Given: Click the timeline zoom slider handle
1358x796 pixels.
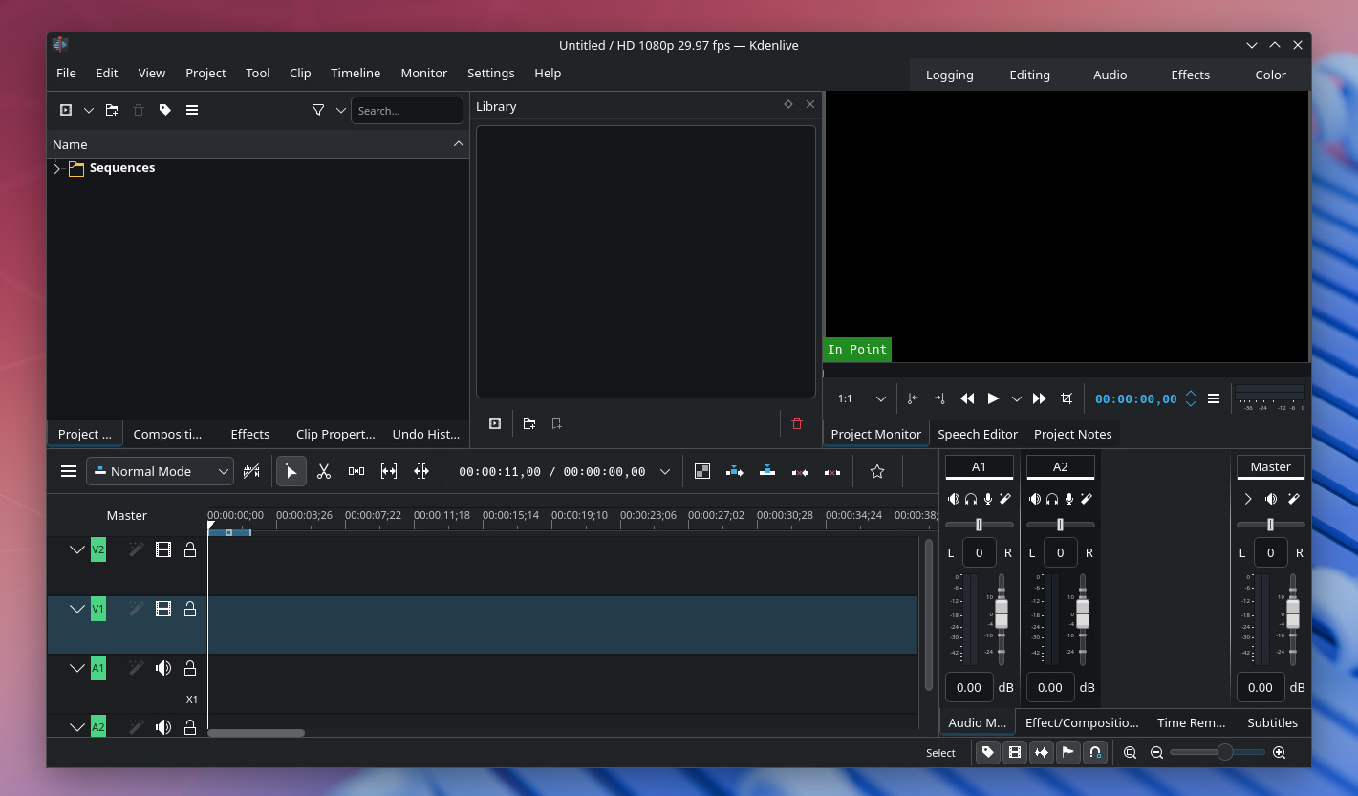Looking at the screenshot, I should (x=1224, y=753).
